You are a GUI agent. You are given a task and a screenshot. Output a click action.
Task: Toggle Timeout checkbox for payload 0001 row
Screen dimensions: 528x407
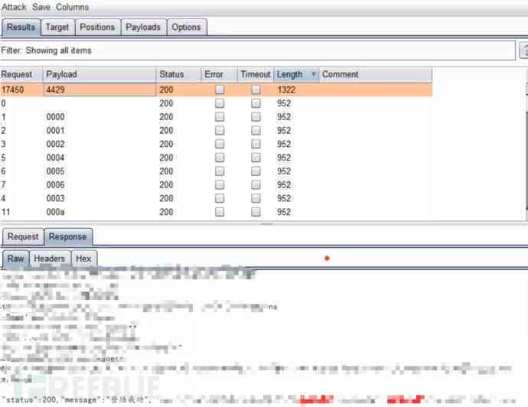256,130
